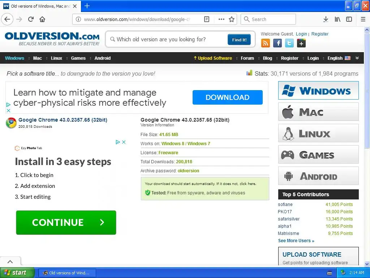Visit the Twitter page icon
Image resolution: width=370 pixels, height=278 pixels.
(x=289, y=43)
